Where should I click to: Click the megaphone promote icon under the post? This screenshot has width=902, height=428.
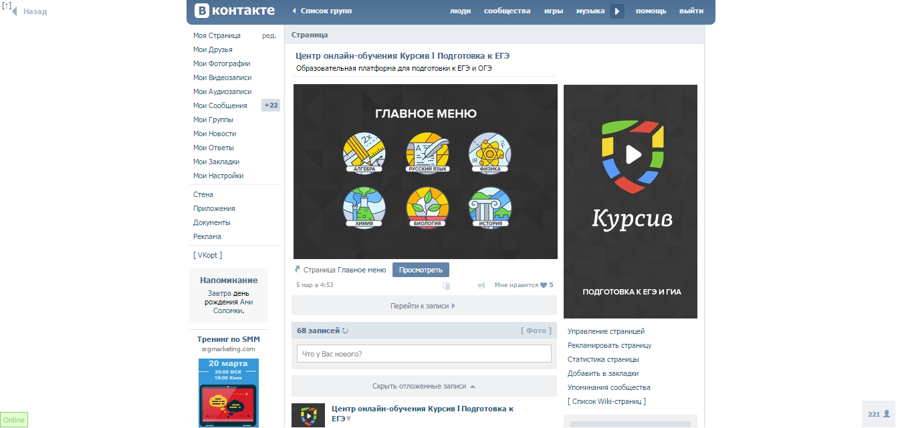pos(481,286)
